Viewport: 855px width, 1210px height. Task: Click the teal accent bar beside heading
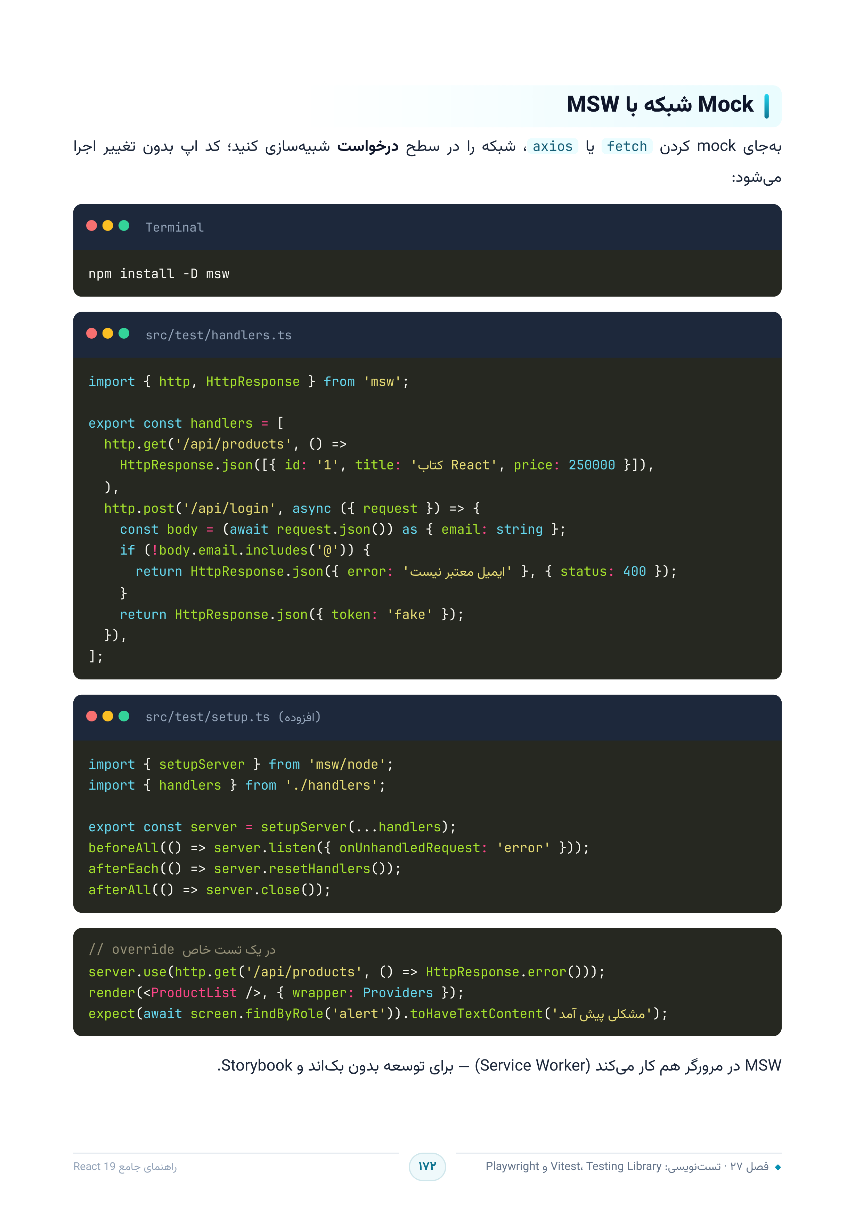[766, 106]
